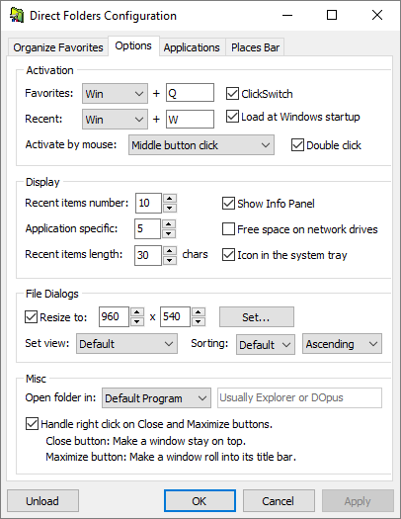The height and width of the screenshot is (519, 401).
Task: Open the Favorites modifier key dropdown
Action: point(115,94)
